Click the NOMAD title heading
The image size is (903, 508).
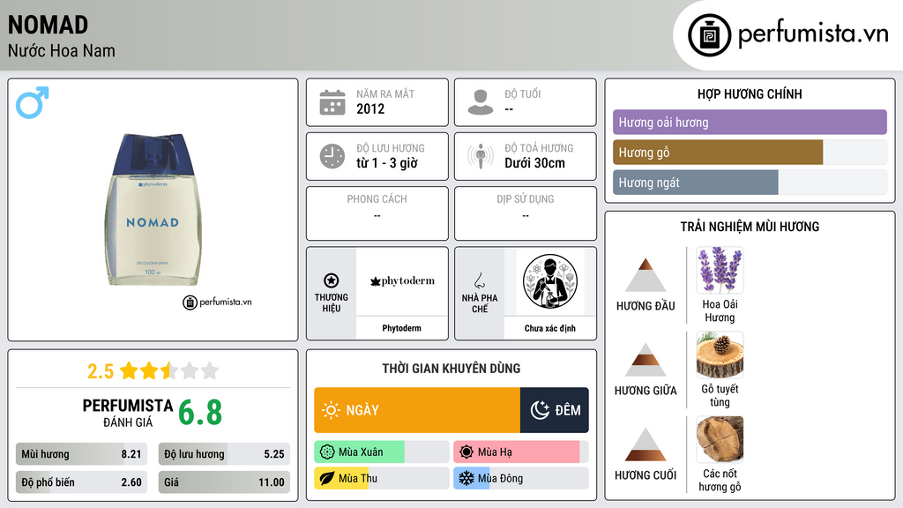point(49,25)
